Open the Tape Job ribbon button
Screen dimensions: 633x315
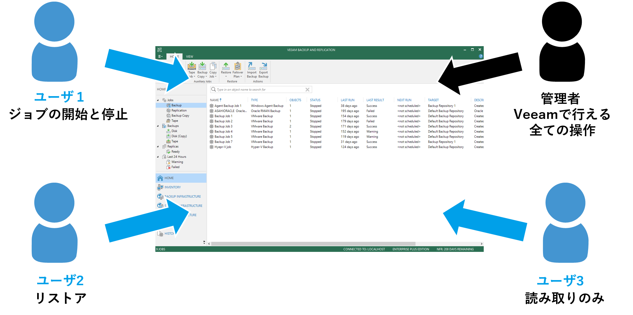click(x=192, y=70)
